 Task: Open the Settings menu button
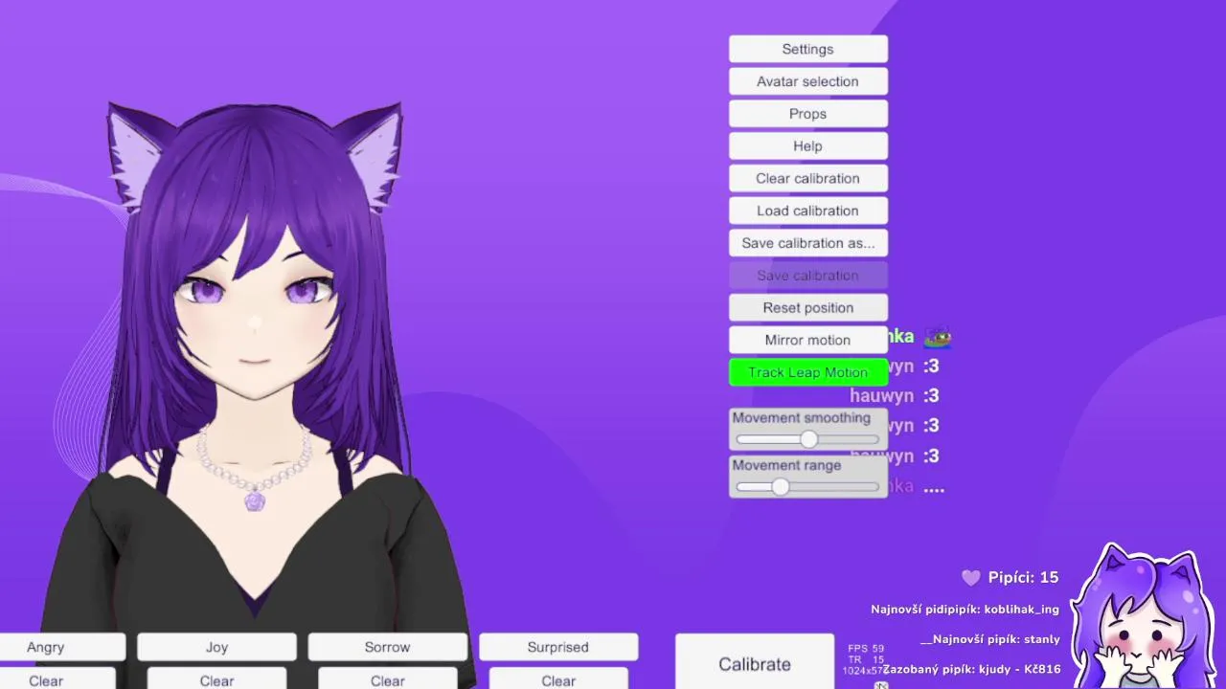coord(807,50)
